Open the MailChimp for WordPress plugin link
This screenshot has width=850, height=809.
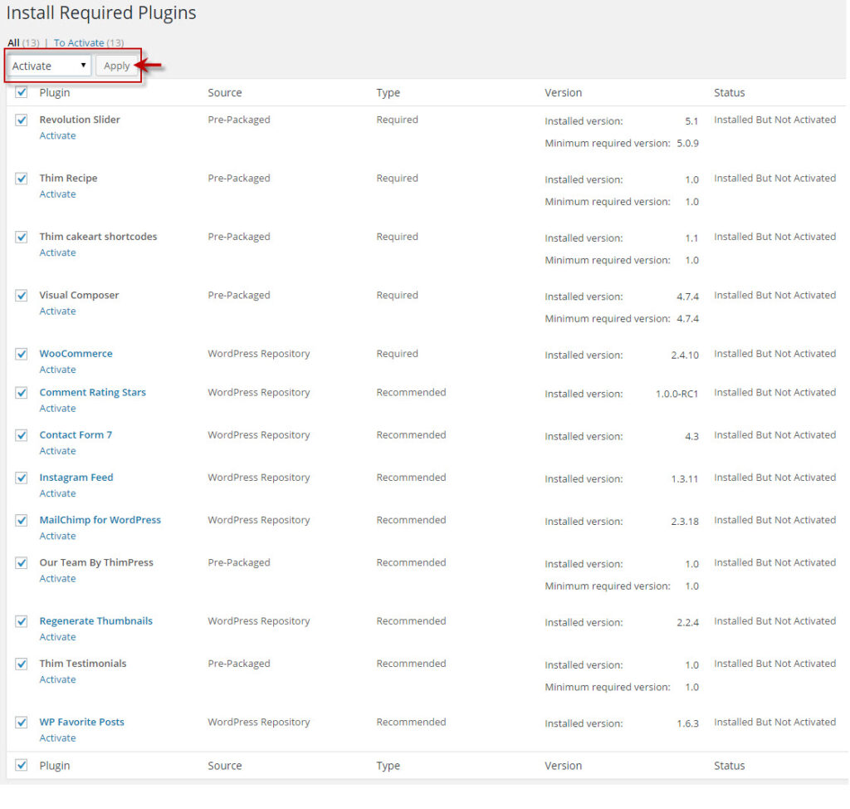100,520
